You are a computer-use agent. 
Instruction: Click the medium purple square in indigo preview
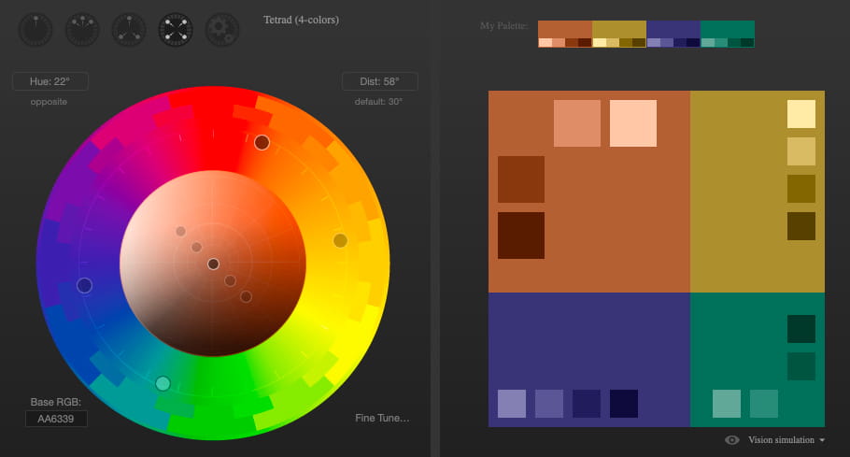coord(549,404)
